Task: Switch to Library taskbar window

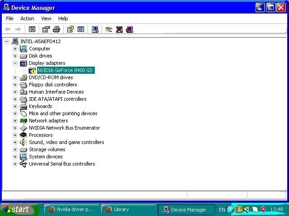Action: coord(128,209)
